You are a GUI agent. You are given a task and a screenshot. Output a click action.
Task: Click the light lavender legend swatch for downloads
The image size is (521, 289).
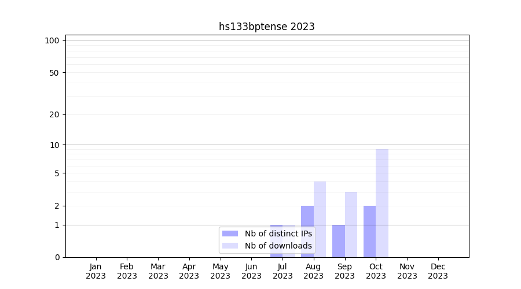click(x=230, y=246)
